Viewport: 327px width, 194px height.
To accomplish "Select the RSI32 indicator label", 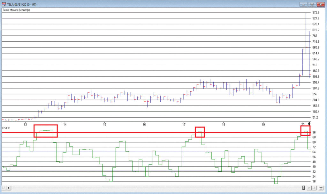I will pos(6,128).
